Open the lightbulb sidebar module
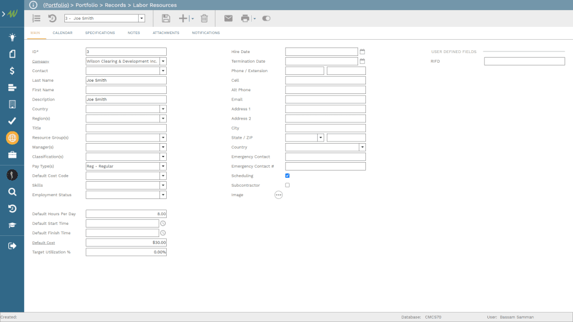 12,37
